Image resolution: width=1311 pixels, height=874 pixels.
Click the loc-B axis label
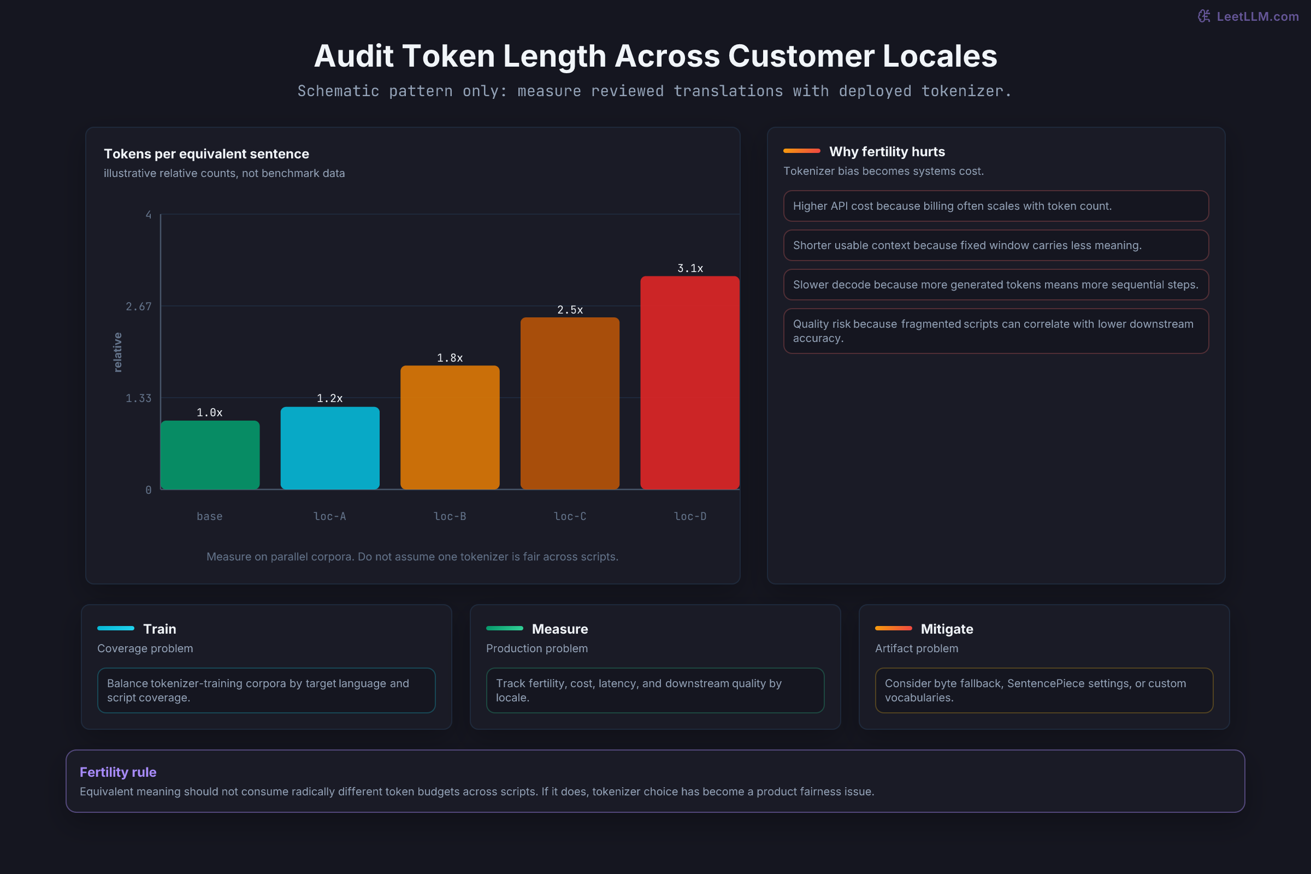450,516
